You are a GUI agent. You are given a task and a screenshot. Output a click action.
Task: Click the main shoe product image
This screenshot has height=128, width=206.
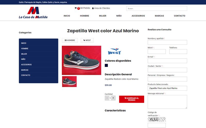81,60
